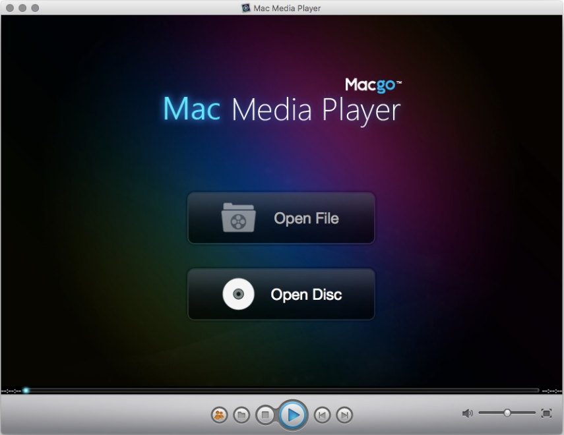Open a media file using Open File
This screenshot has height=435, width=564.
281,218
